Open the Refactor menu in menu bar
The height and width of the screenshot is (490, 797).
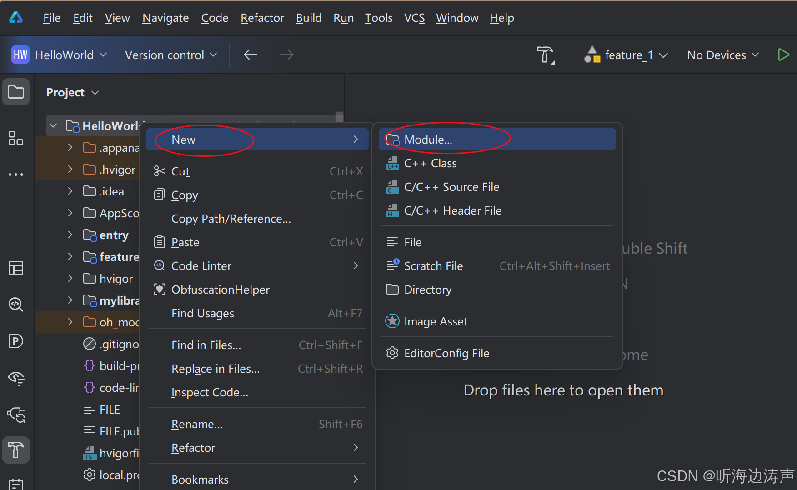(x=262, y=18)
